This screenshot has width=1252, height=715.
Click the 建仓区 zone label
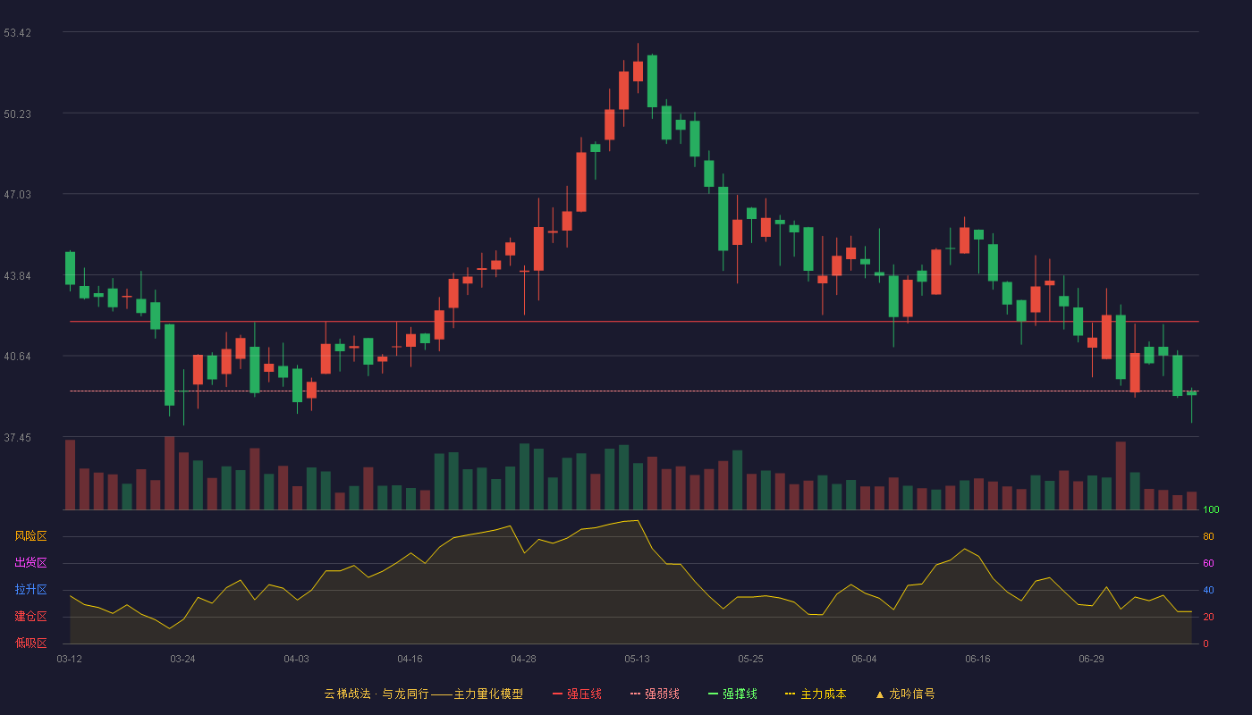click(x=30, y=617)
